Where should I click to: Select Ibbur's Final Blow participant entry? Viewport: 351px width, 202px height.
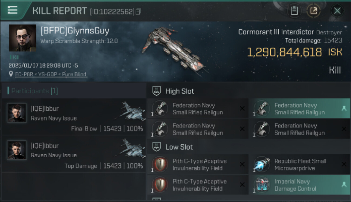74,117
